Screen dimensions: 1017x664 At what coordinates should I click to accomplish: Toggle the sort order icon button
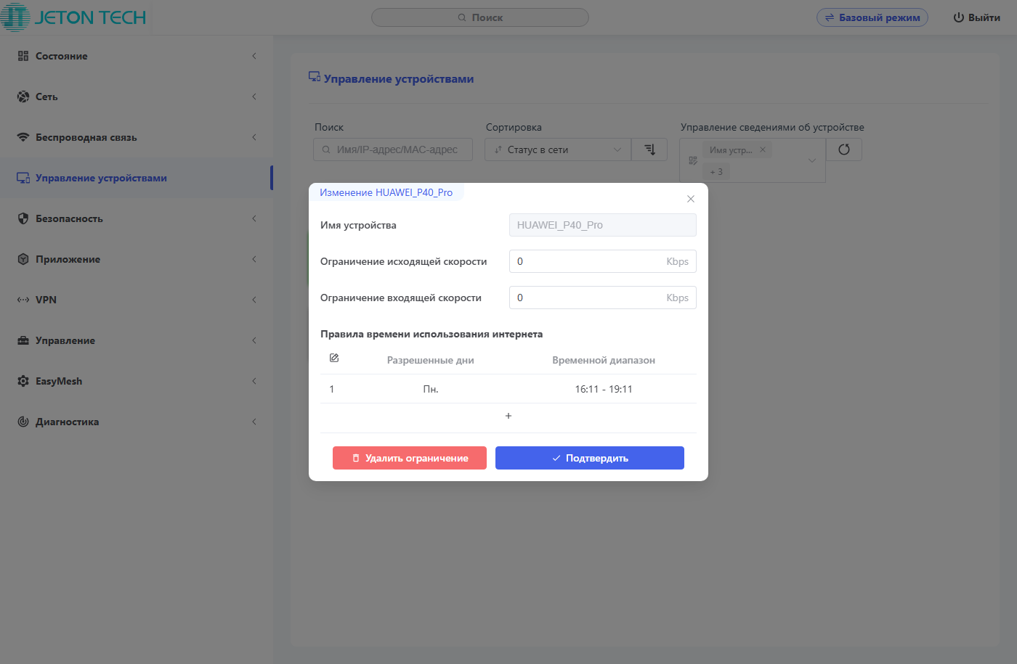click(x=650, y=149)
